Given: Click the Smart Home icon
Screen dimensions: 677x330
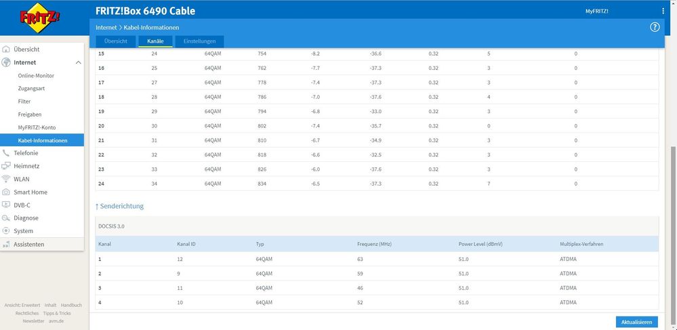Looking at the screenshot, I should click(x=6, y=192).
